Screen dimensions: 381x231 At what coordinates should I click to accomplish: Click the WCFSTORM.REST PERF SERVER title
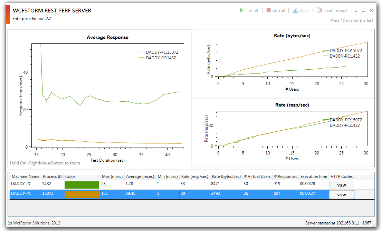[x=52, y=11]
